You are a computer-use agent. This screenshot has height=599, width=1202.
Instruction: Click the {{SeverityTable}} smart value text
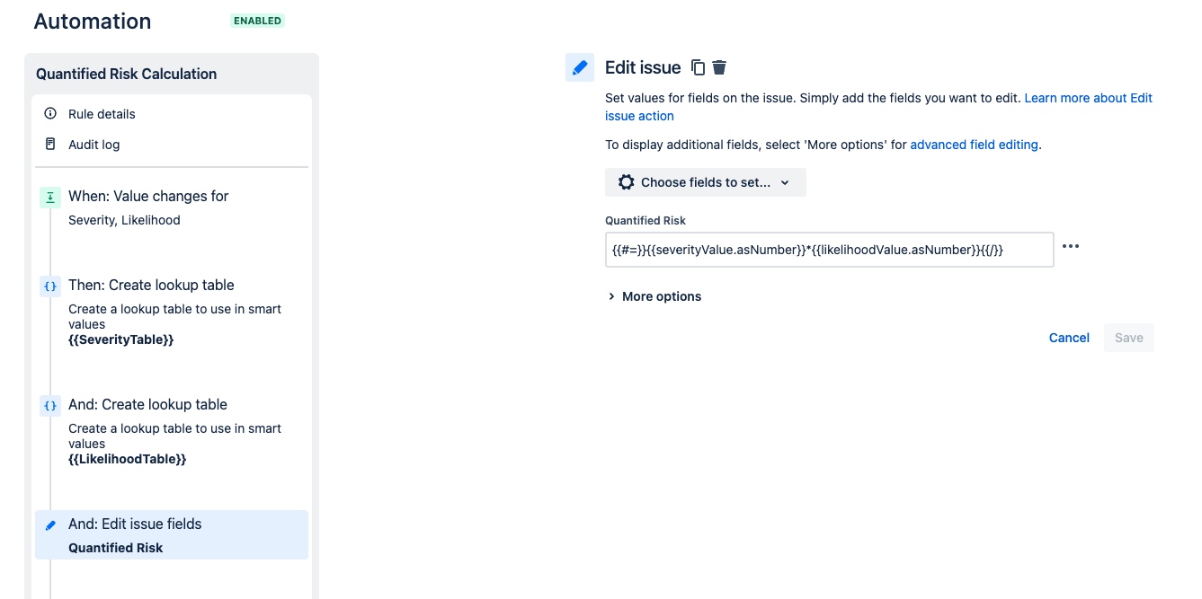pos(120,339)
